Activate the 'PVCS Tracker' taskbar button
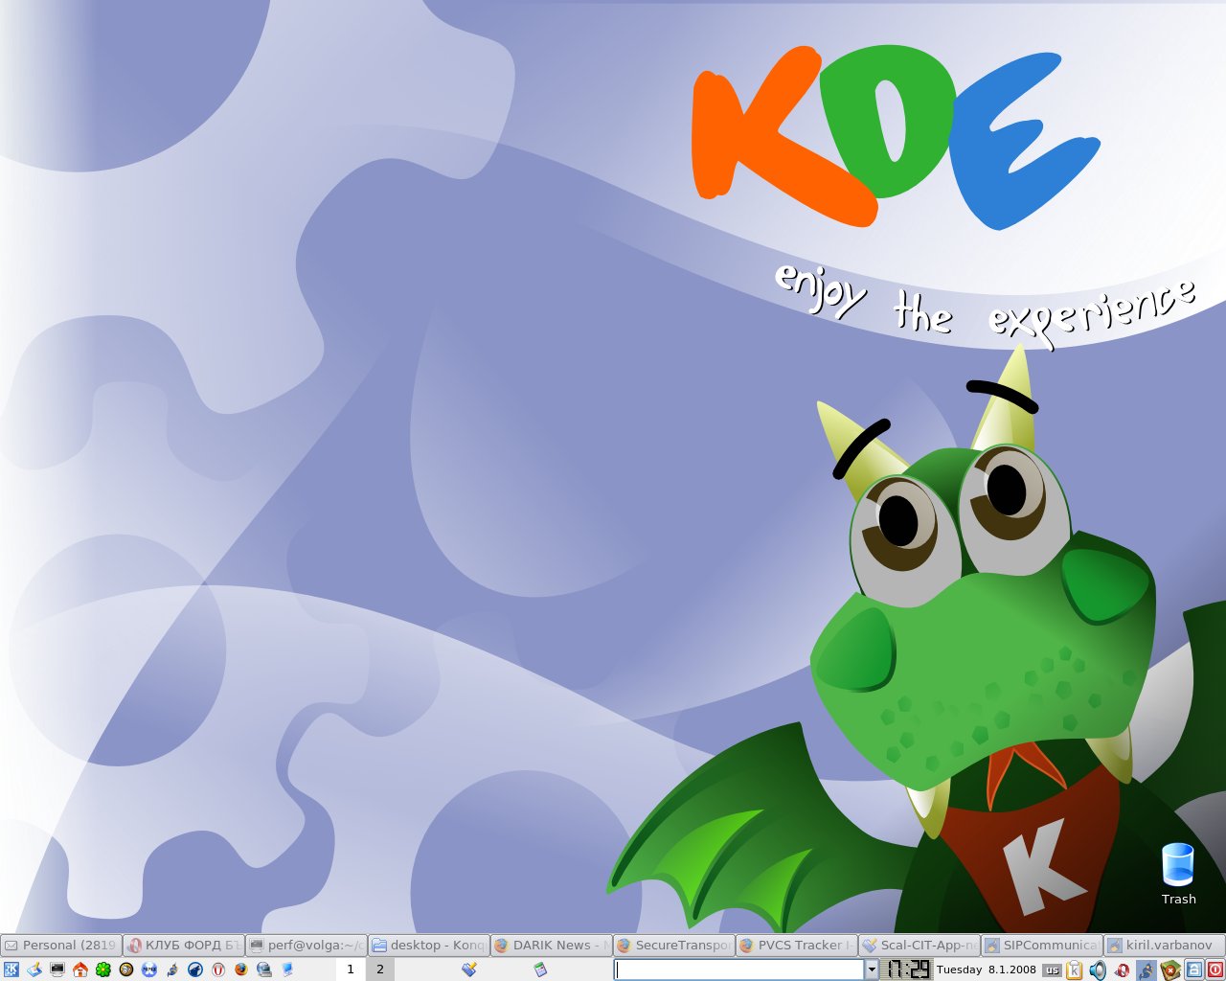The height and width of the screenshot is (981, 1226). pyautogui.click(x=797, y=945)
